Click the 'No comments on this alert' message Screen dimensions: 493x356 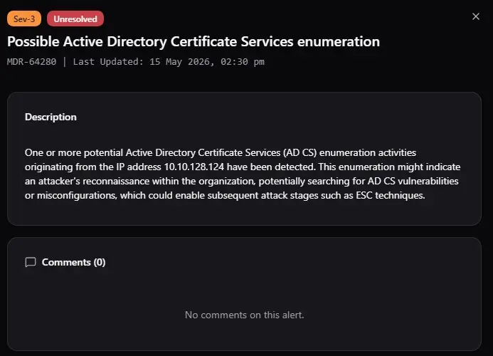pos(245,315)
